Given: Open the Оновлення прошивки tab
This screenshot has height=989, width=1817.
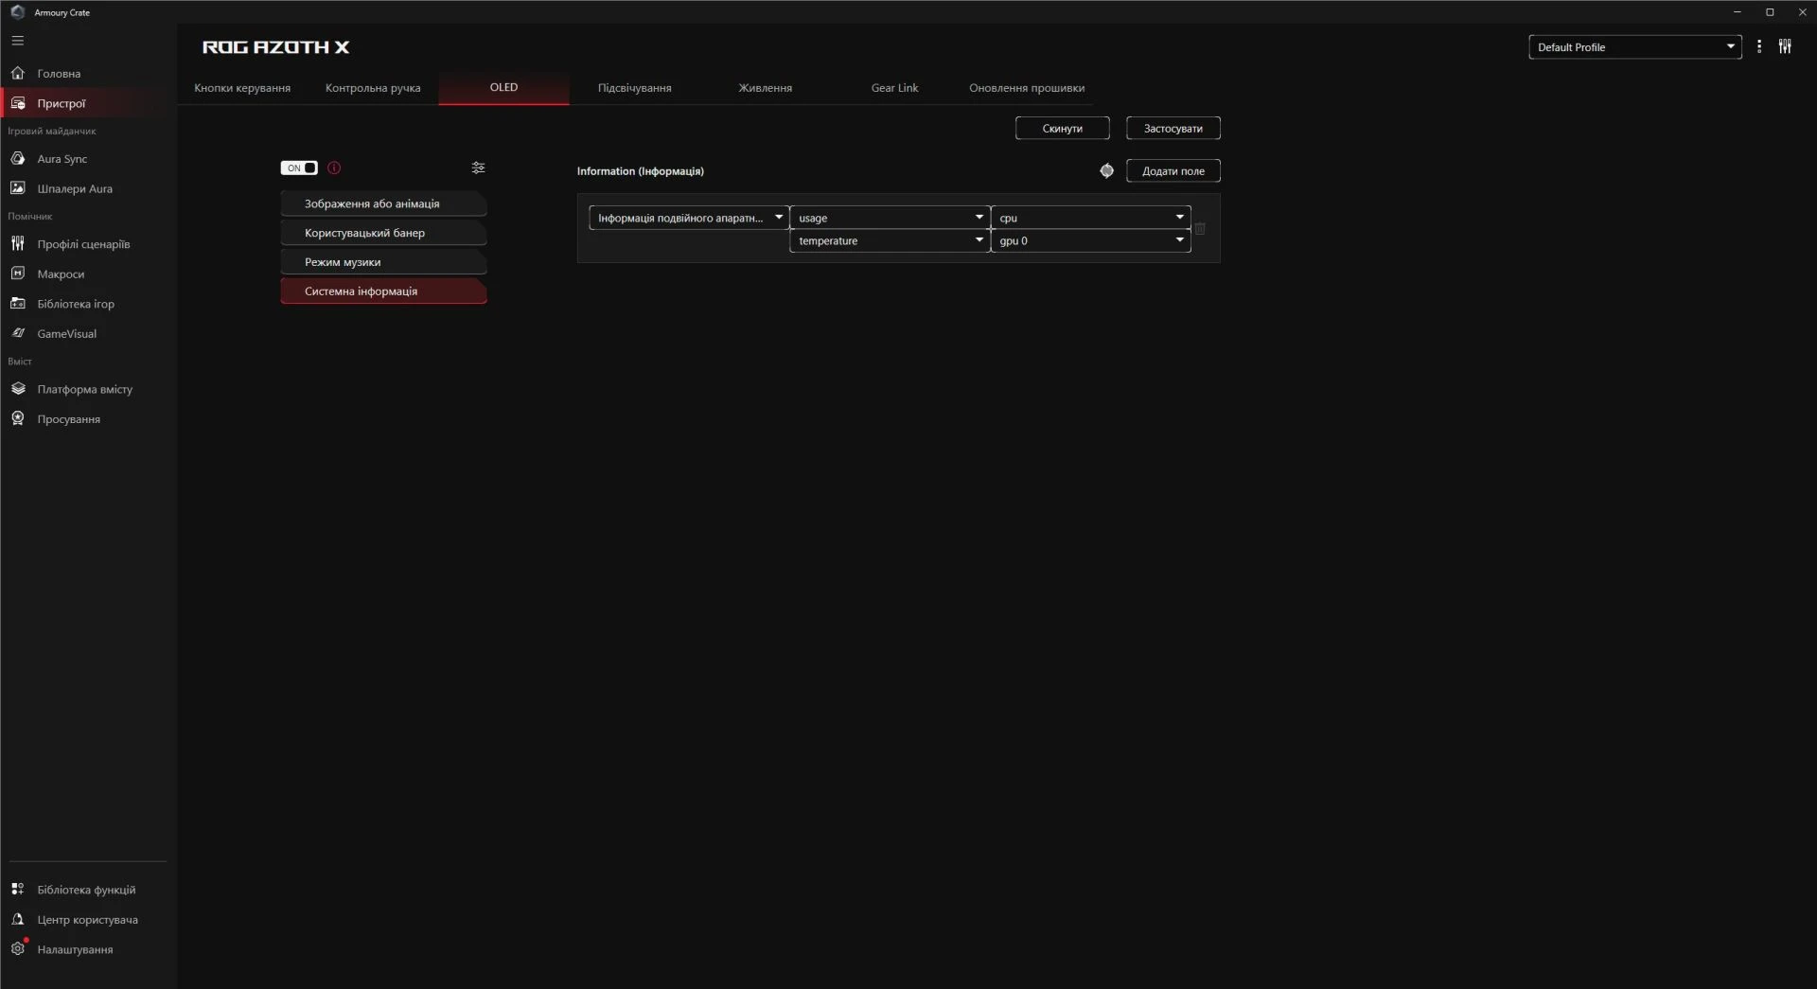Looking at the screenshot, I should click(x=1027, y=88).
